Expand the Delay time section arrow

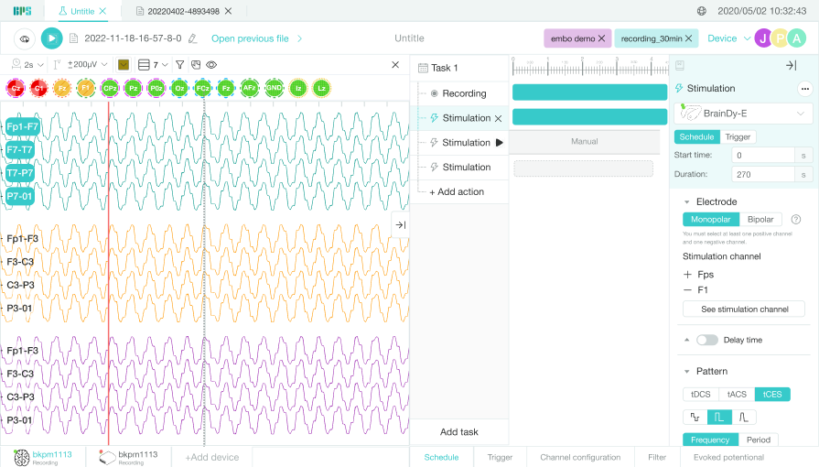pyautogui.click(x=687, y=340)
